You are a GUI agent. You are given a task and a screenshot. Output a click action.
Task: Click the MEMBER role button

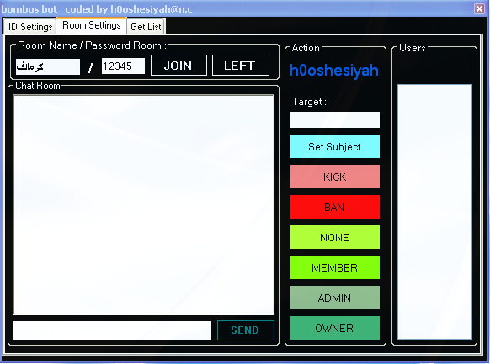[335, 267]
